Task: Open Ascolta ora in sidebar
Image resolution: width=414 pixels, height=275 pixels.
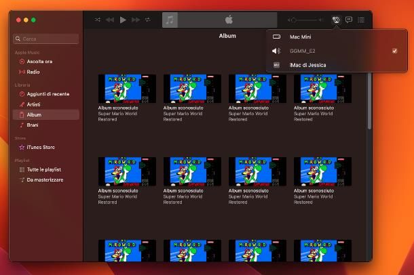Action: 46,62
